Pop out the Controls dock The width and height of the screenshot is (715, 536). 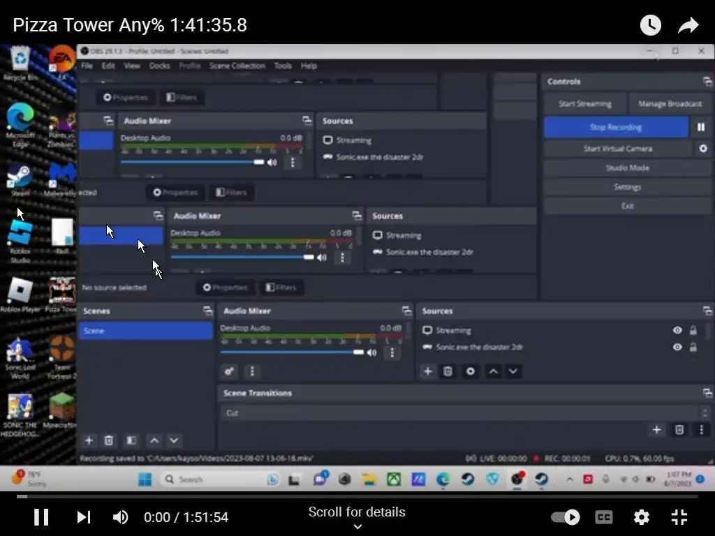(x=707, y=82)
